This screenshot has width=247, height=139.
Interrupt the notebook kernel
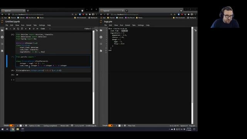pyautogui.click(x=30, y=29)
